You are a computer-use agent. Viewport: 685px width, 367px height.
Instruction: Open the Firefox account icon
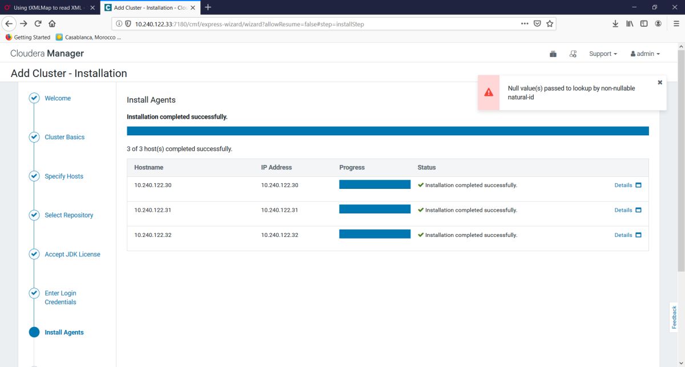658,23
